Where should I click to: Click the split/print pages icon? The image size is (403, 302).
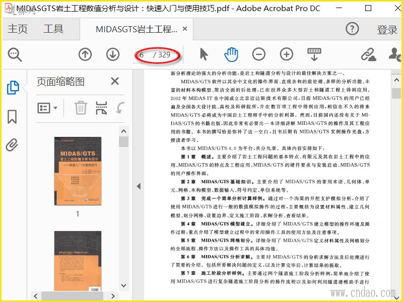tap(101, 108)
